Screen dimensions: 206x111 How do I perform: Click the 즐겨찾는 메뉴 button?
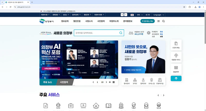(148, 21)
